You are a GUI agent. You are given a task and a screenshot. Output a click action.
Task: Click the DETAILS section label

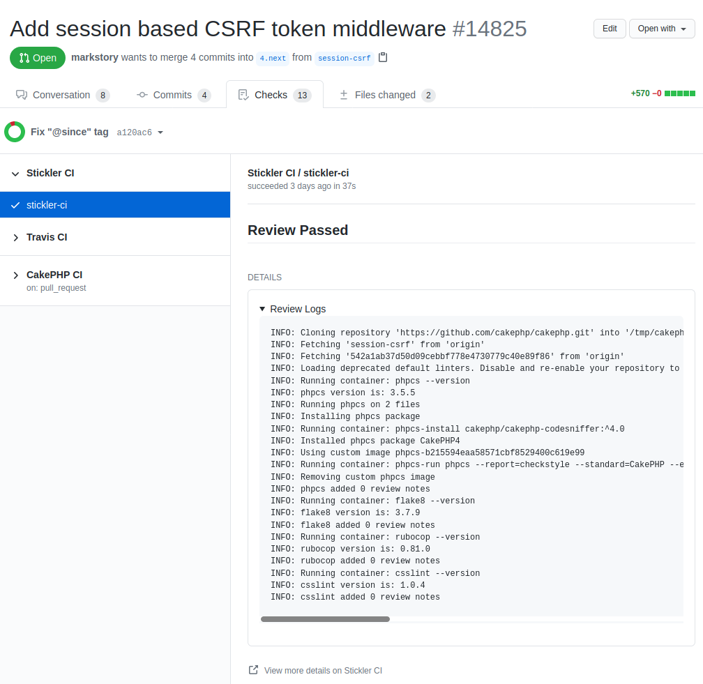point(264,278)
